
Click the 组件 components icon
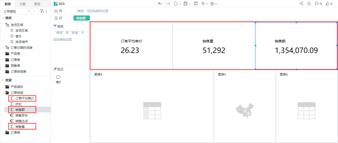[56, 4]
